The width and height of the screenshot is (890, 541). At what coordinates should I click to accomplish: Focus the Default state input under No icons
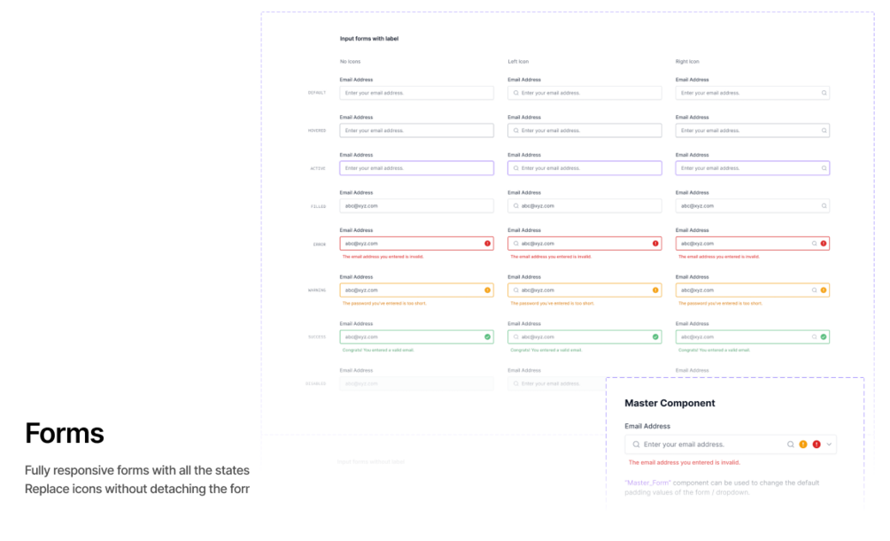pos(416,93)
